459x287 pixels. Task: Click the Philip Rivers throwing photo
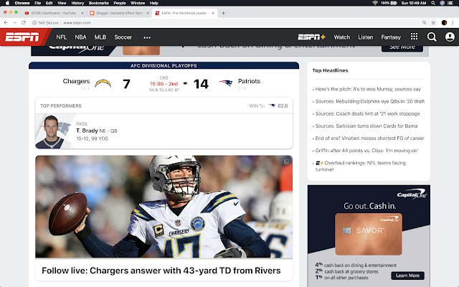point(164,207)
